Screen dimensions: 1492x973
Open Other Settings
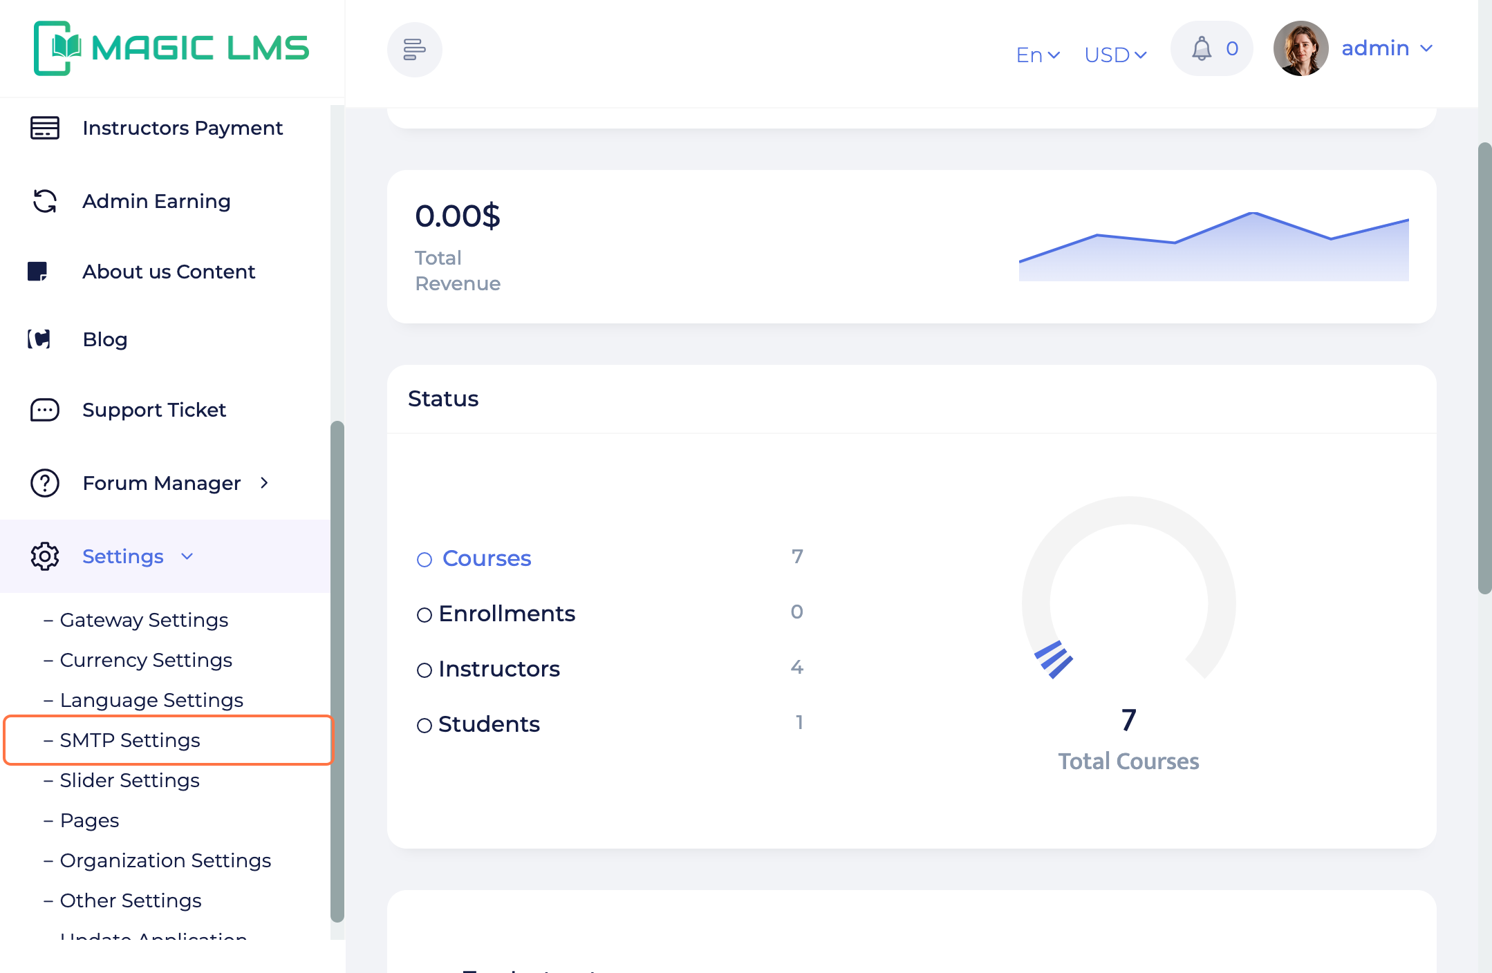(131, 900)
